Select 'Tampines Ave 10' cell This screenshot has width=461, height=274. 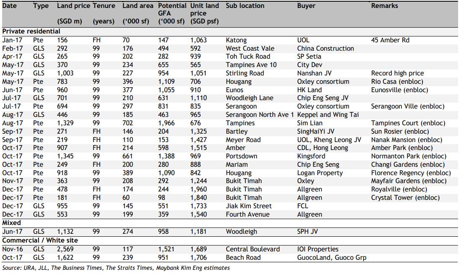pyautogui.click(x=251, y=65)
